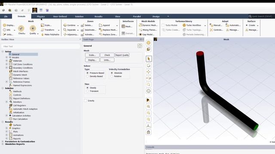Image resolution: width=275 pixels, height=154 pixels.
Task: Switch to the Solution ribbon tab
Action: [x=79, y=16]
